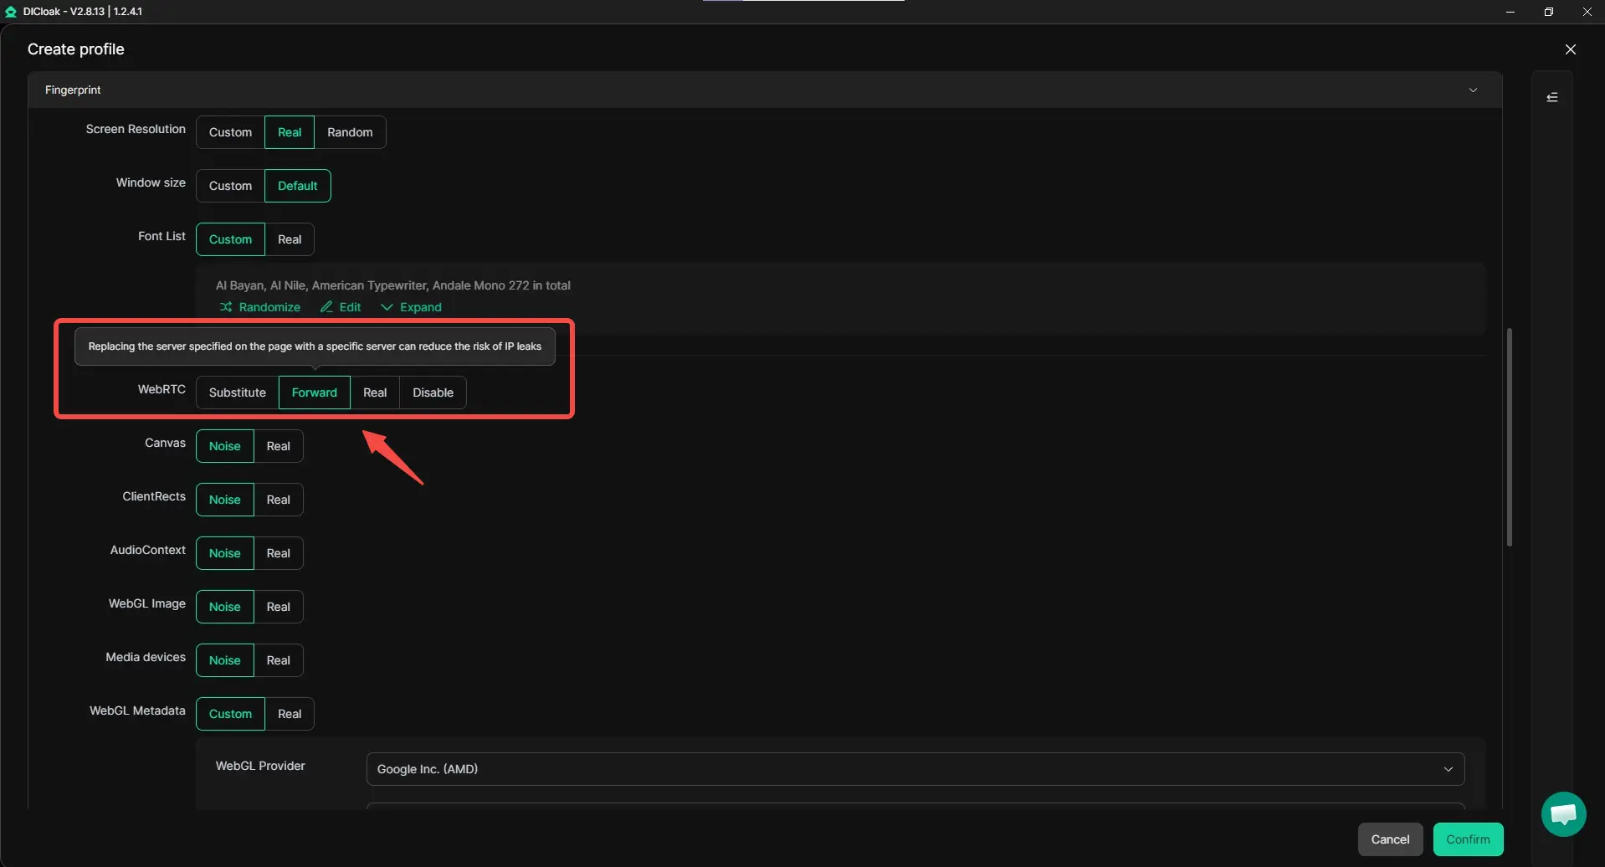Click the DICloak app logo in title bar
Viewport: 1605px width, 867px height.
(x=11, y=12)
